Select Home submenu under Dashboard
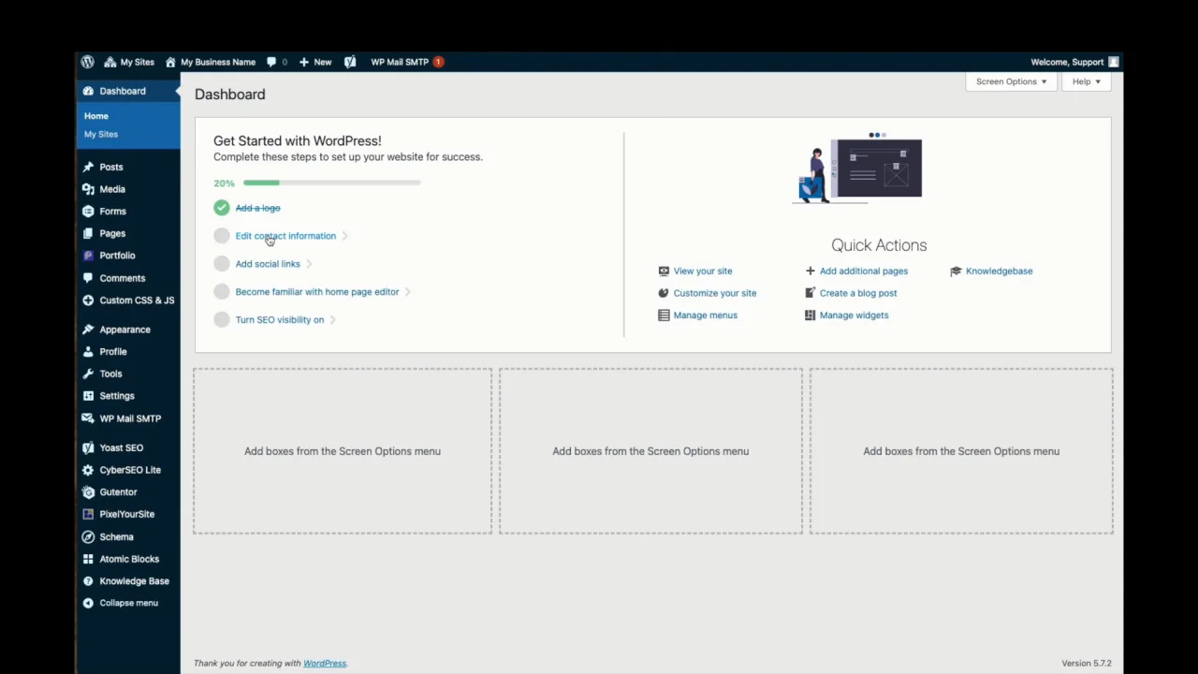The width and height of the screenshot is (1198, 674). coord(96,116)
